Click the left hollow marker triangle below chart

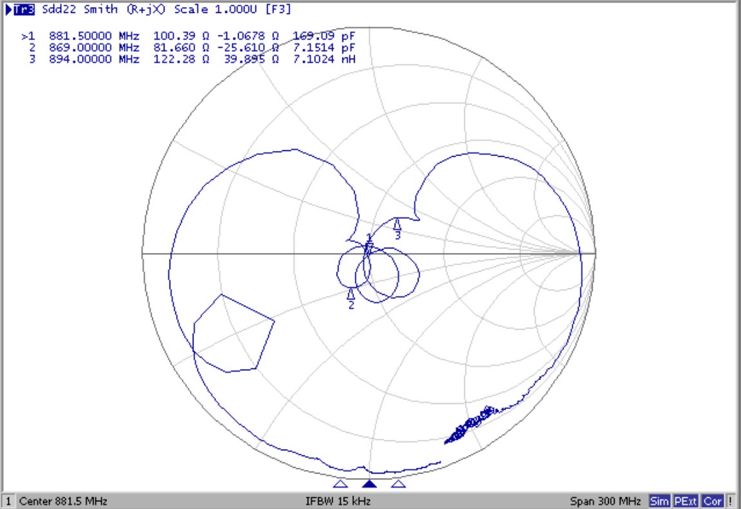(341, 484)
